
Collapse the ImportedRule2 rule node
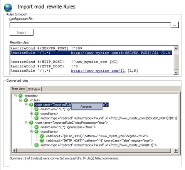(26, 123)
